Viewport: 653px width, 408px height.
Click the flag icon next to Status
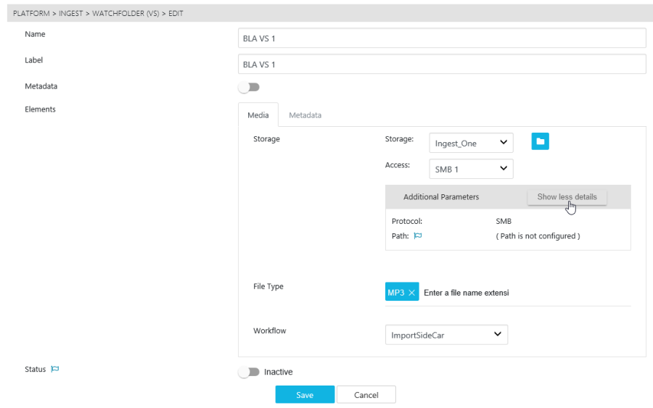pyautogui.click(x=54, y=370)
